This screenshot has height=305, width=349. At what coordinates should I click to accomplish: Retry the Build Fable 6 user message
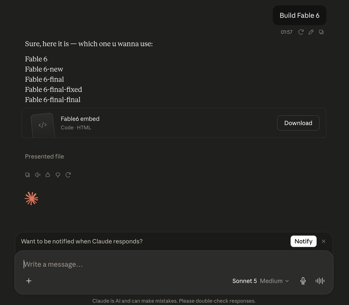(x=301, y=32)
